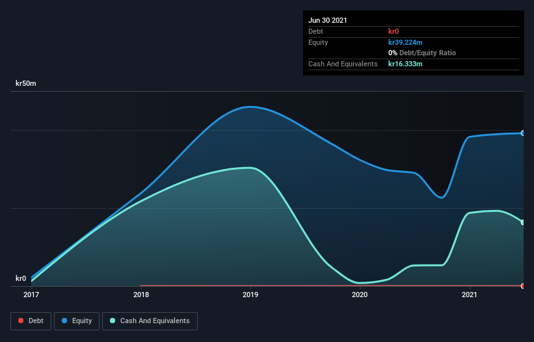This screenshot has height=342, width=534.
Task: Click the 2021 x-axis label
Action: (470, 295)
